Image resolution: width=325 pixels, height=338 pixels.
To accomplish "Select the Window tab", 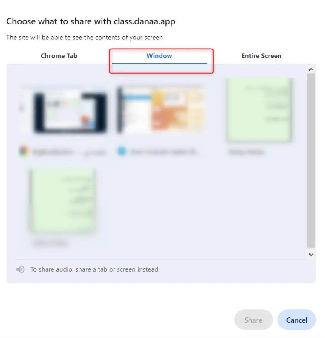I will pyautogui.click(x=159, y=56).
